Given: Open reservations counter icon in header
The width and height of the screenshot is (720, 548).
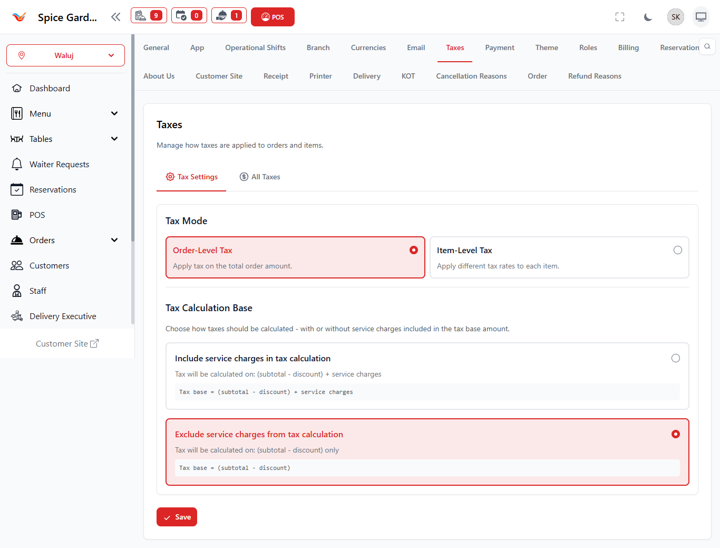Looking at the screenshot, I should 189,16.
